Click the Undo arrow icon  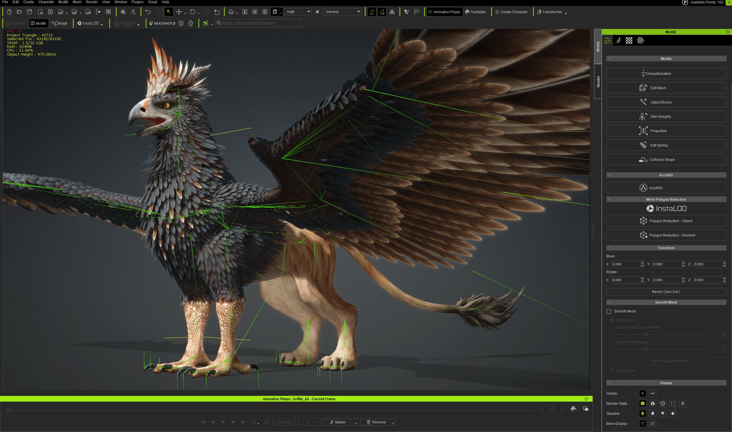point(148,12)
